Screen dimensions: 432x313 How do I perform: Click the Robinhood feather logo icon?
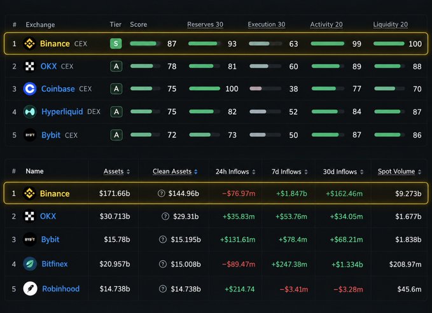30,289
